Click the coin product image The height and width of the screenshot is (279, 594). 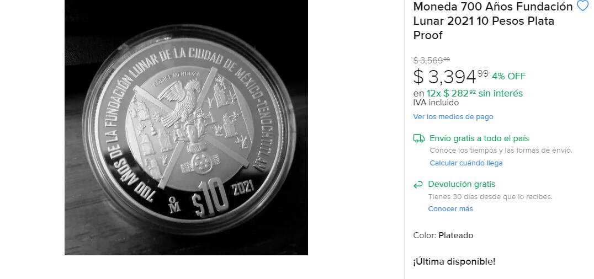click(186, 127)
